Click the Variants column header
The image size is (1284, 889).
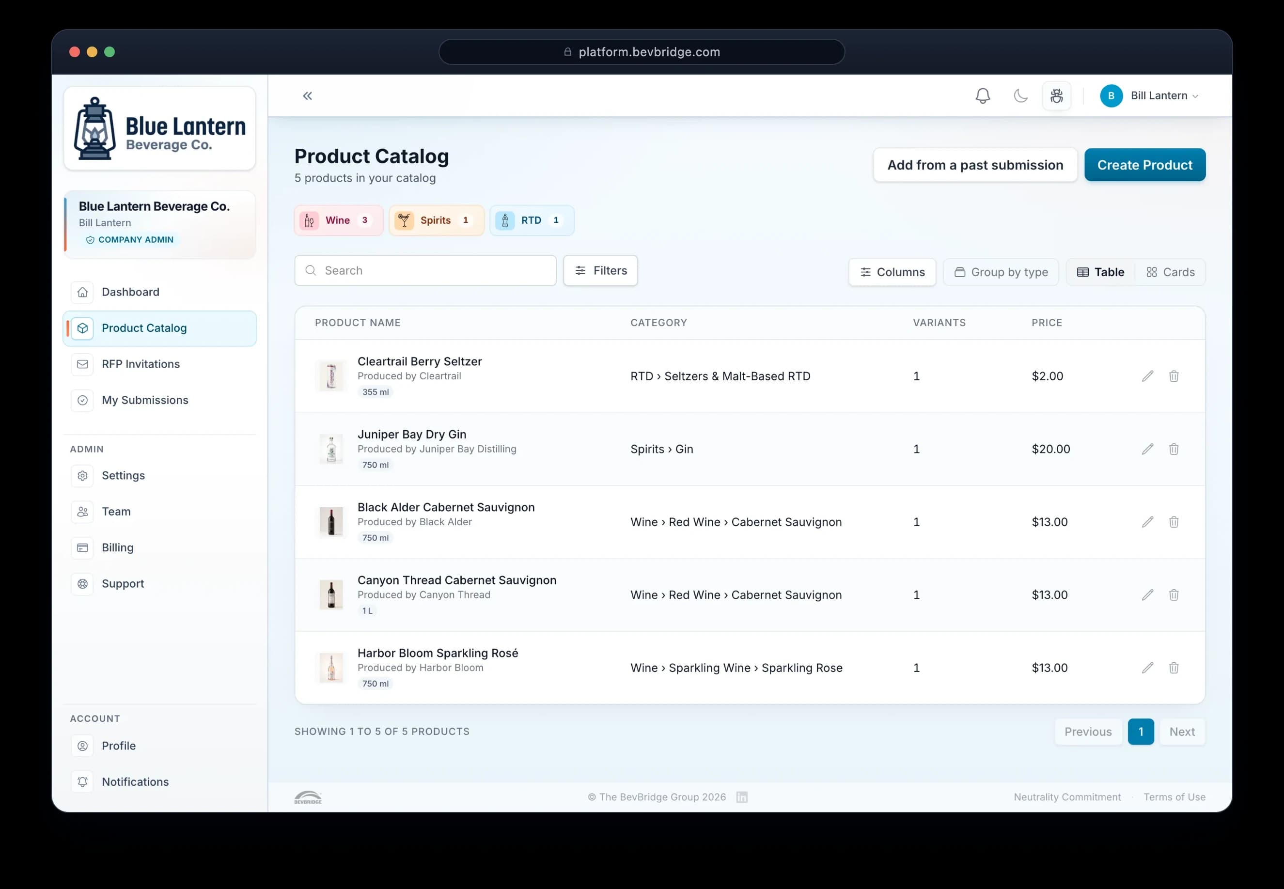tap(939, 323)
